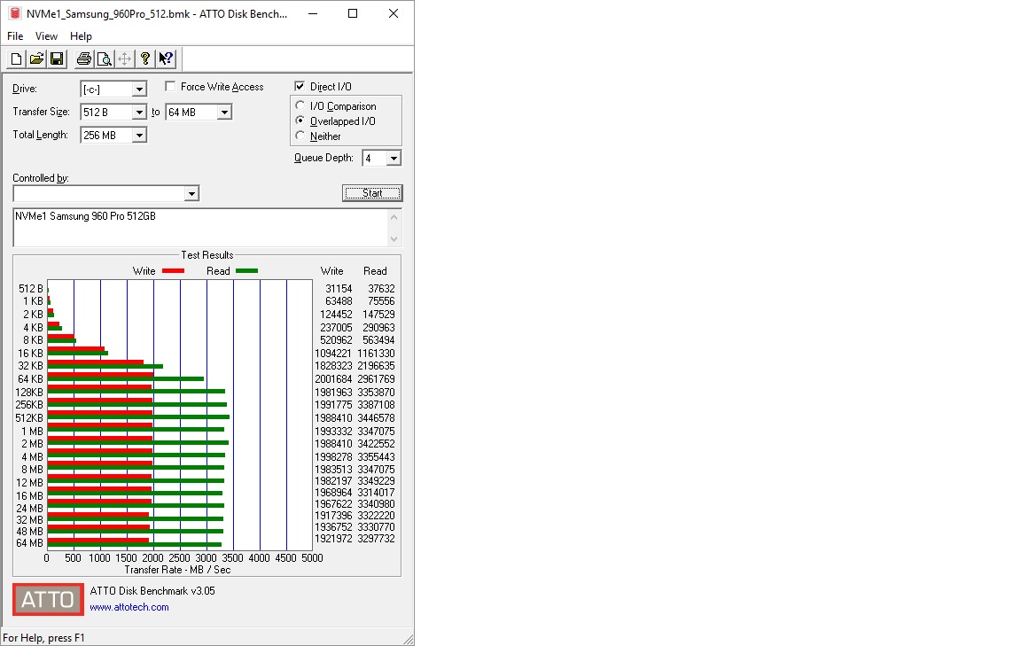Click the red Write legend swatch
The width and height of the screenshot is (1021, 646).
pyautogui.click(x=173, y=271)
